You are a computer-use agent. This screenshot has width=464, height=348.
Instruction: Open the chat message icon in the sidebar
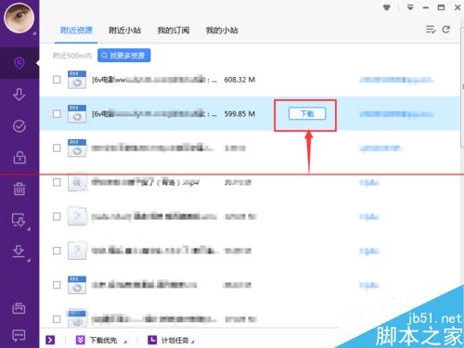(x=19, y=335)
